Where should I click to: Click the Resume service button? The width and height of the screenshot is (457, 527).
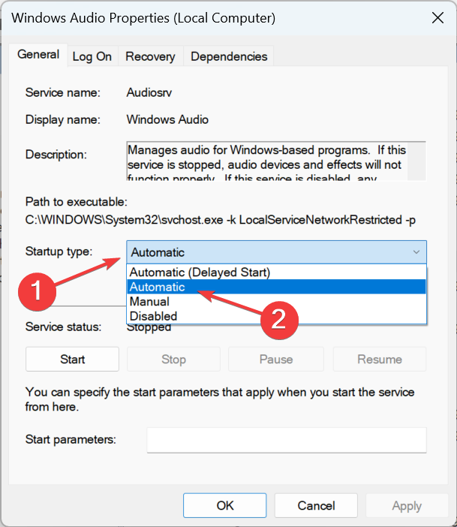(x=379, y=360)
